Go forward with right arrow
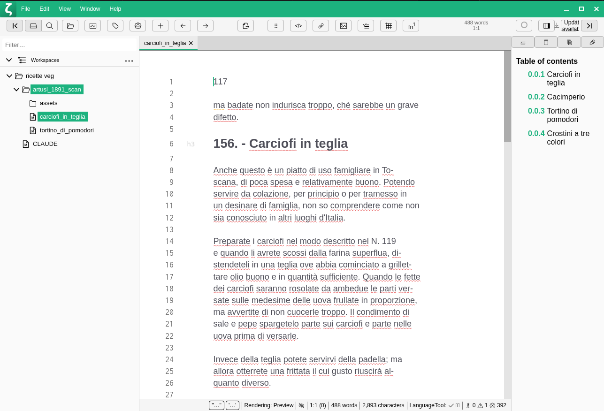The height and width of the screenshot is (411, 604). pos(206,26)
